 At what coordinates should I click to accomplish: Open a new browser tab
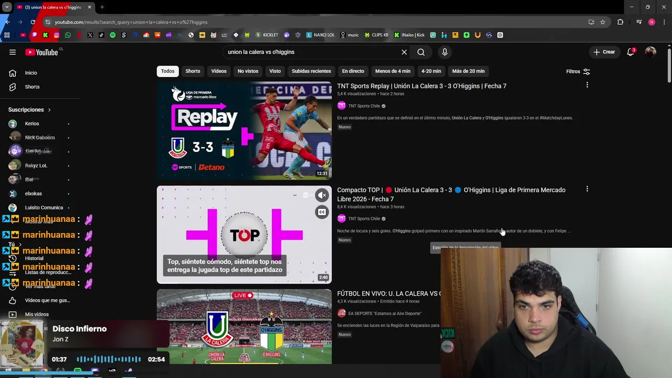tap(102, 7)
